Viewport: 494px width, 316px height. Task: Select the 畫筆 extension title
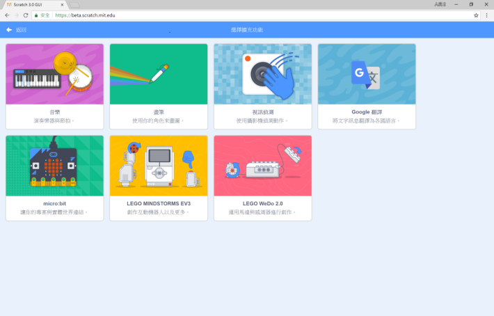[159, 112]
